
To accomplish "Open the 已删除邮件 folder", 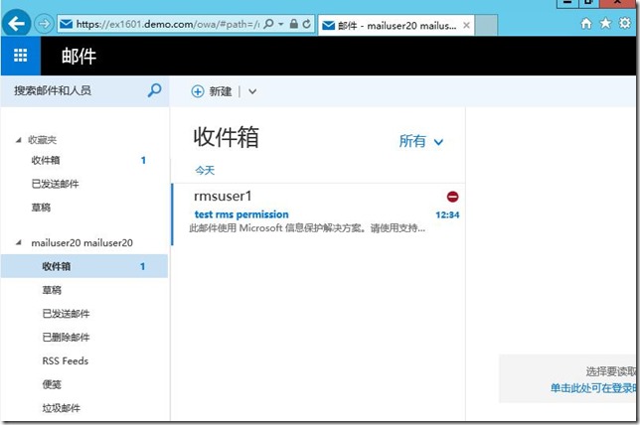I will click(66, 338).
